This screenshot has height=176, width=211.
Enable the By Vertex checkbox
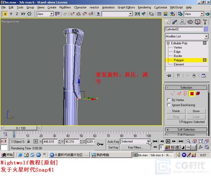point(169,100)
